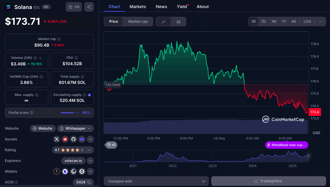Switch to the Markets tab

pyautogui.click(x=138, y=7)
